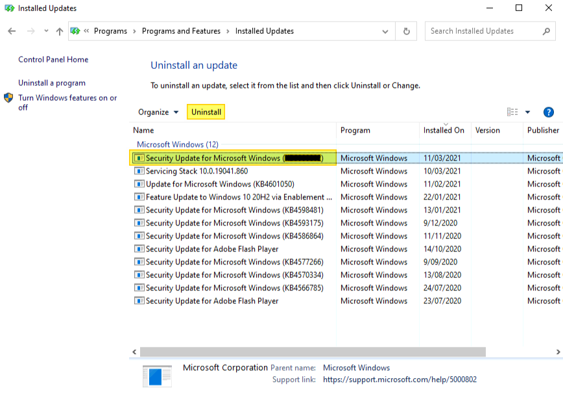Click the KB4593175 update icon
The width and height of the screenshot is (563, 395).
(139, 223)
